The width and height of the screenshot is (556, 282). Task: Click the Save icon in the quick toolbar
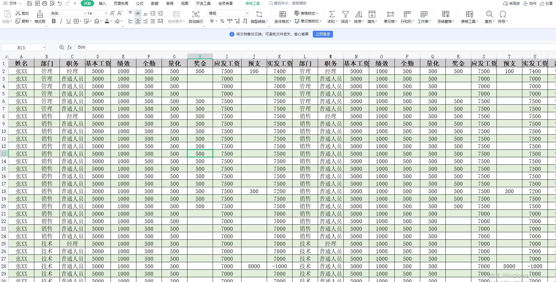tap(29, 3)
